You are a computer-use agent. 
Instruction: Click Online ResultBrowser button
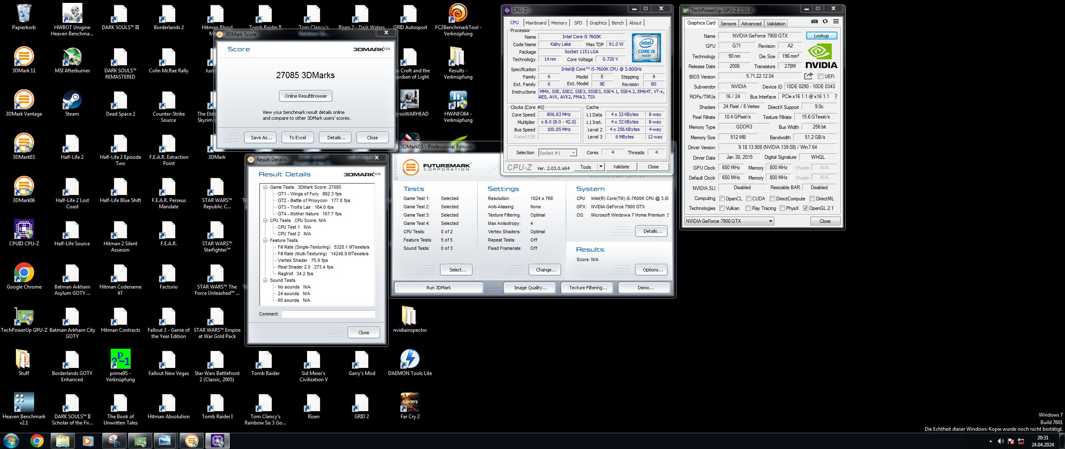click(305, 96)
